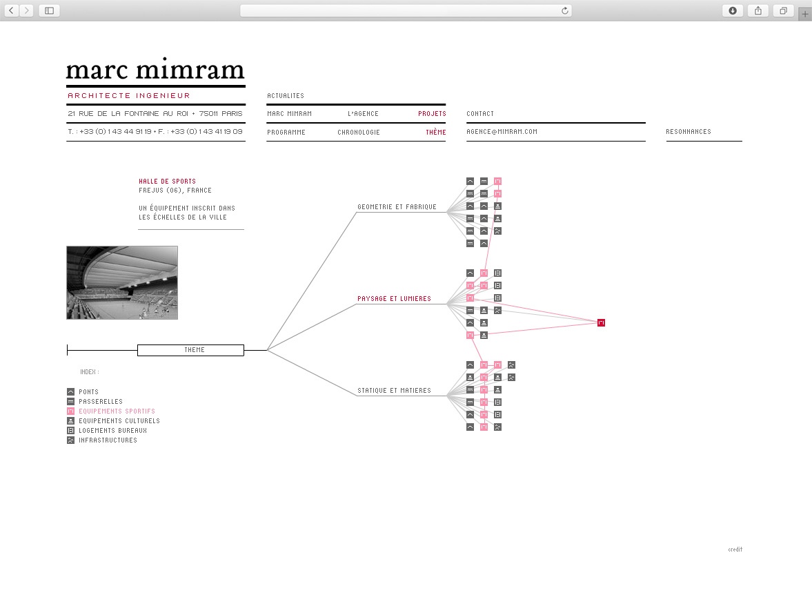Screen dimensions: 812x602
Task: Open the Safari downloads list
Action: [732, 10]
